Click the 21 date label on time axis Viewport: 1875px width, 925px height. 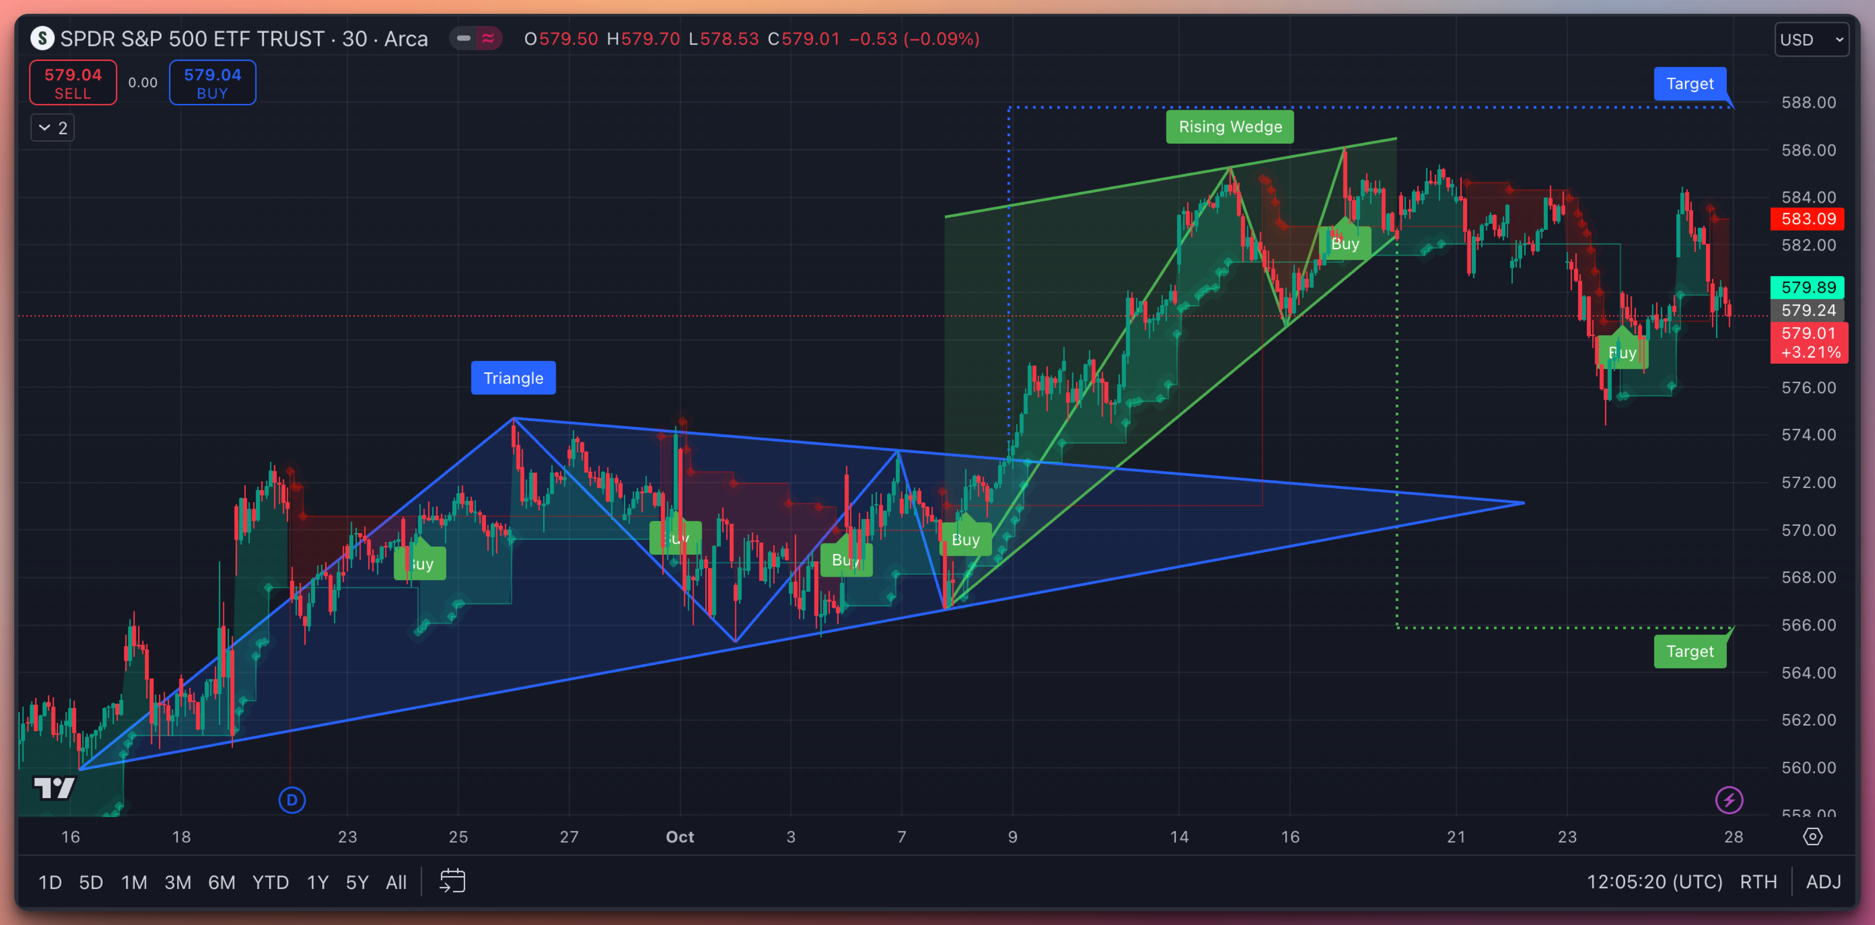point(1456,836)
